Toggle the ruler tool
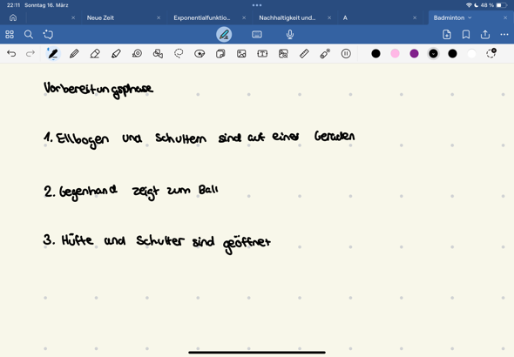The height and width of the screenshot is (357, 514). (x=304, y=54)
